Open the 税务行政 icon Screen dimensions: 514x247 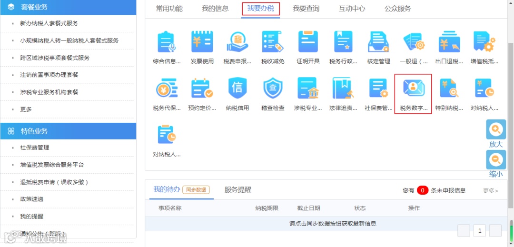(x=343, y=42)
